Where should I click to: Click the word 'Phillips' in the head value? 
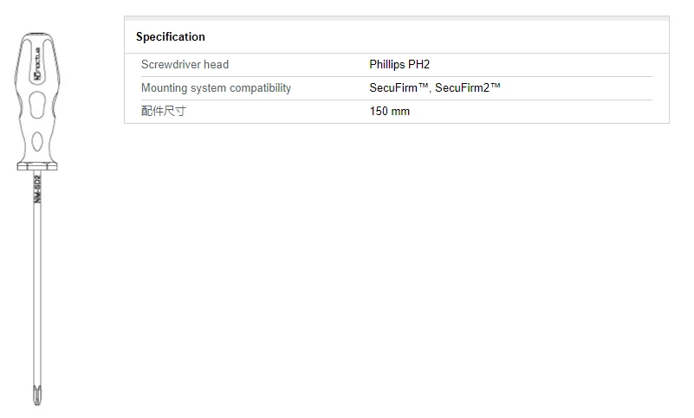click(387, 65)
